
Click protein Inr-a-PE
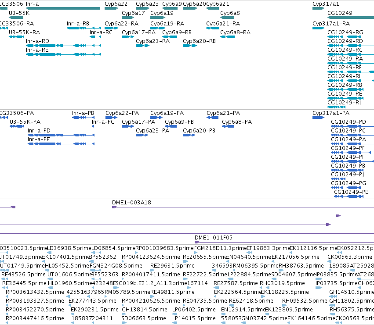[x=61, y=144]
